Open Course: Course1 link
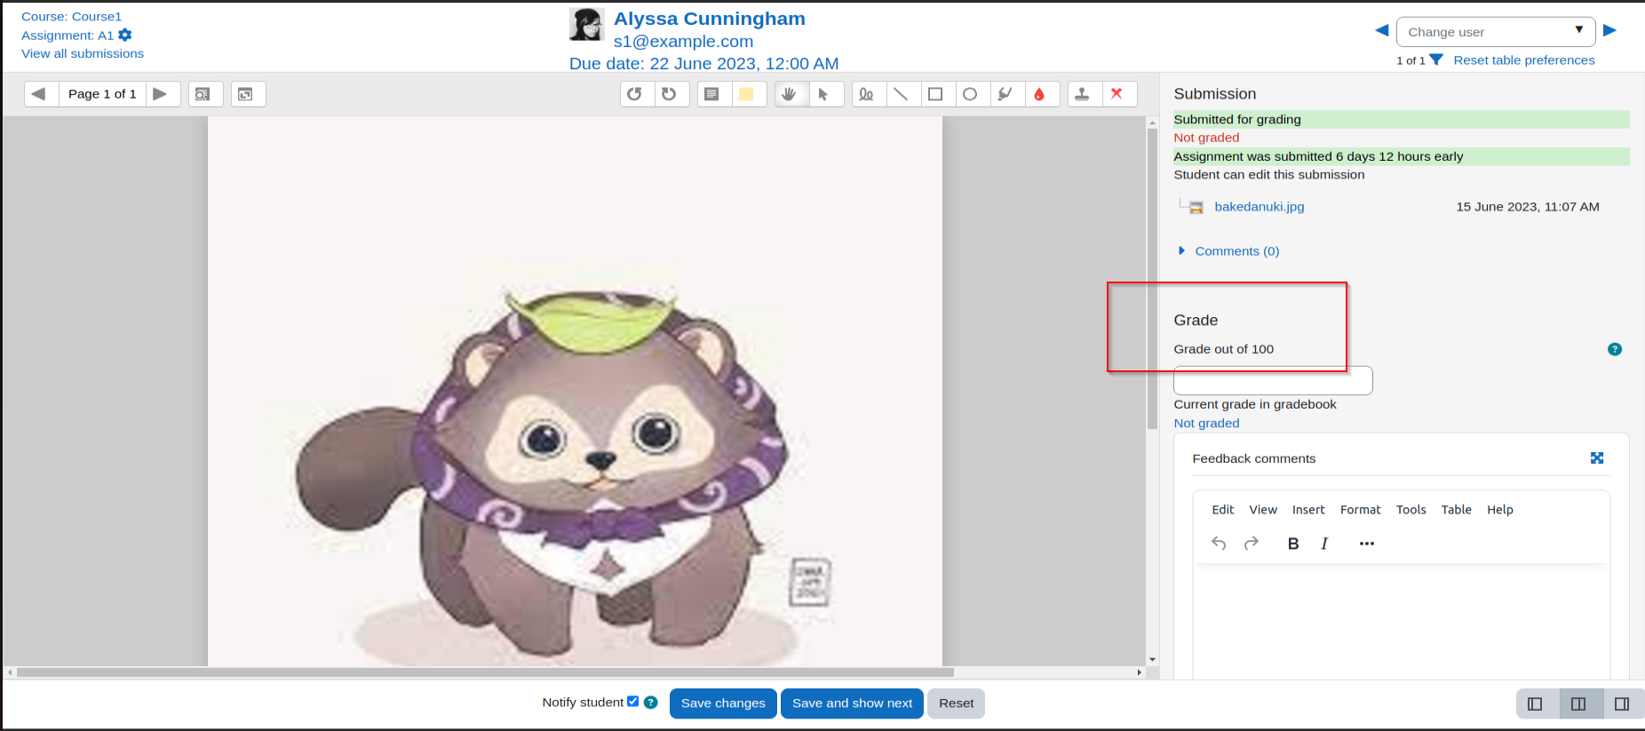 tap(72, 17)
